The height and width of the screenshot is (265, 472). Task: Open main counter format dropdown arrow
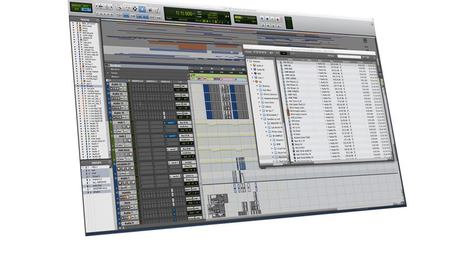coord(194,14)
